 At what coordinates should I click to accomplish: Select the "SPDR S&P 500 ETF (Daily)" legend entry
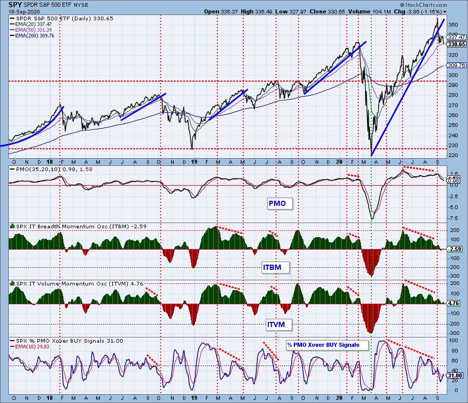61,19
